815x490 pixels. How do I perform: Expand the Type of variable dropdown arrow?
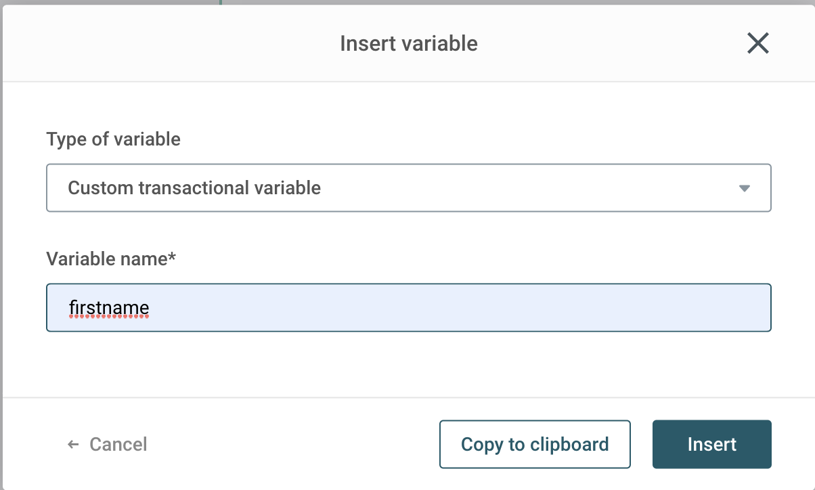click(745, 188)
